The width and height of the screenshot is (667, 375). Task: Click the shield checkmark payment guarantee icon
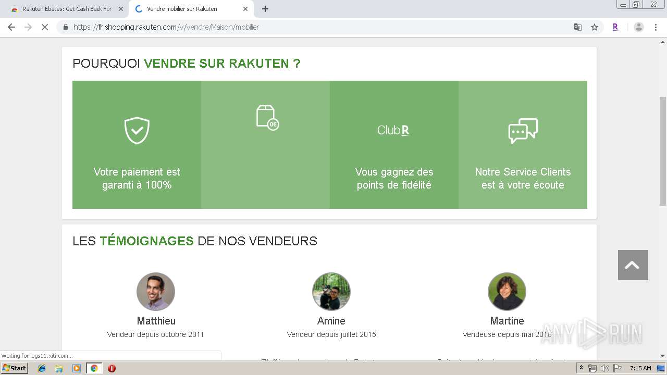coord(137,131)
